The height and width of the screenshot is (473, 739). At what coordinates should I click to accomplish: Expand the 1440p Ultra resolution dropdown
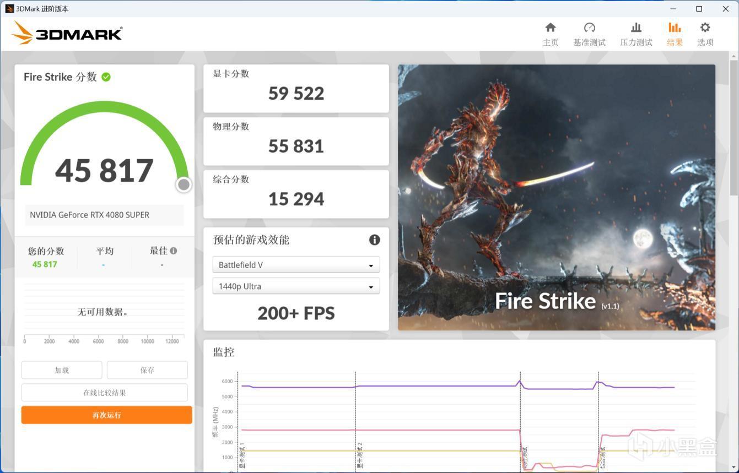point(296,286)
